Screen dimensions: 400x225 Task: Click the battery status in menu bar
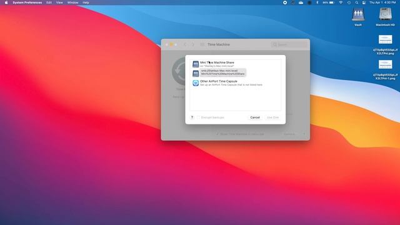328,2
